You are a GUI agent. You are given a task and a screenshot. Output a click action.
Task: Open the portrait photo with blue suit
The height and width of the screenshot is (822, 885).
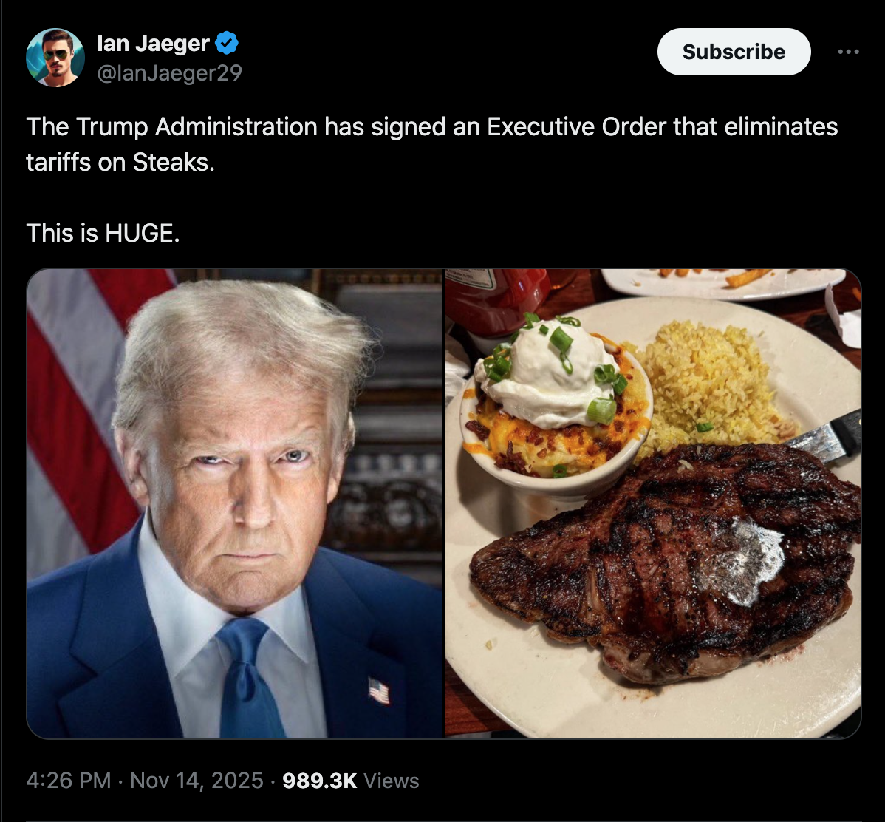click(x=236, y=503)
